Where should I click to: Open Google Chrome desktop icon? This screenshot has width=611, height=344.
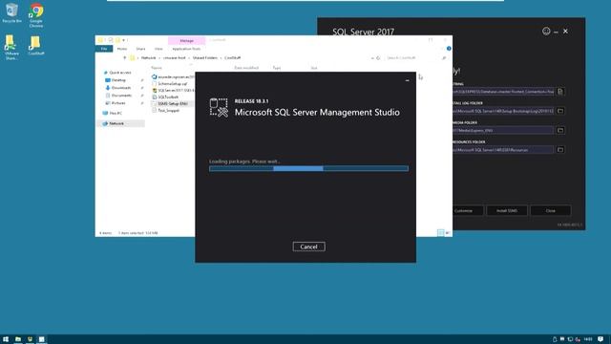point(36,15)
